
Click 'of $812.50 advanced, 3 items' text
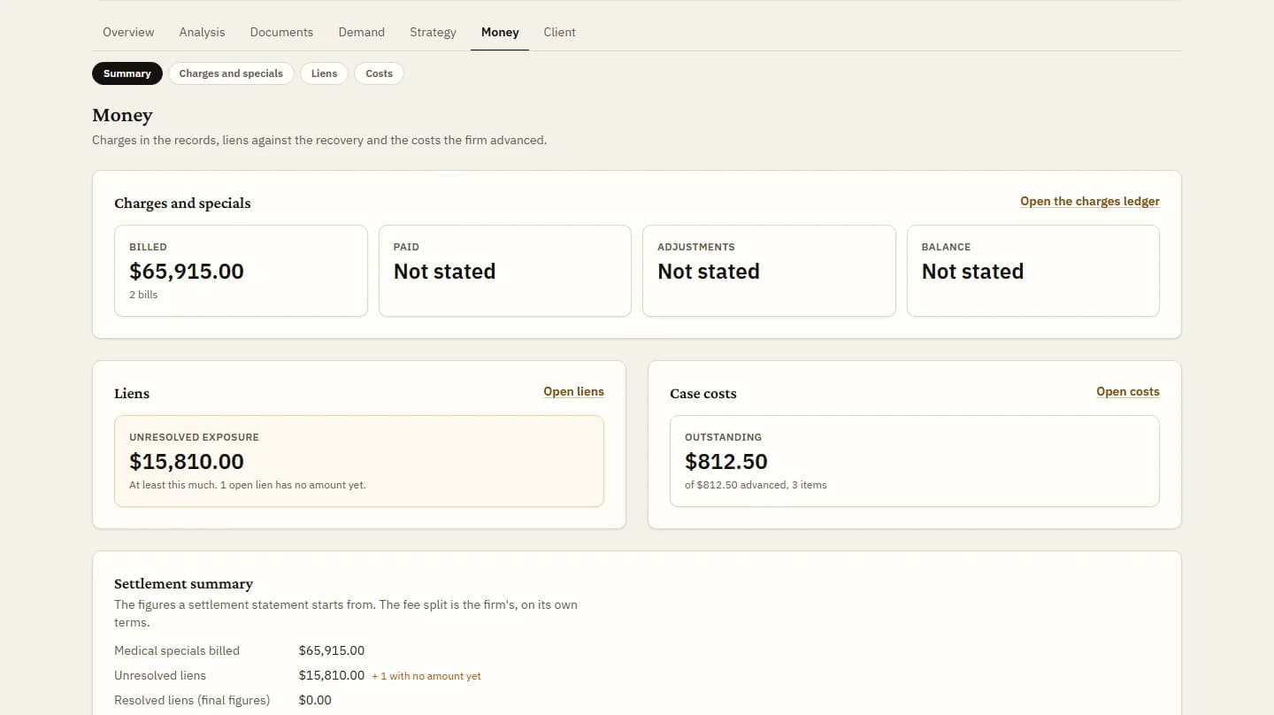(x=756, y=485)
